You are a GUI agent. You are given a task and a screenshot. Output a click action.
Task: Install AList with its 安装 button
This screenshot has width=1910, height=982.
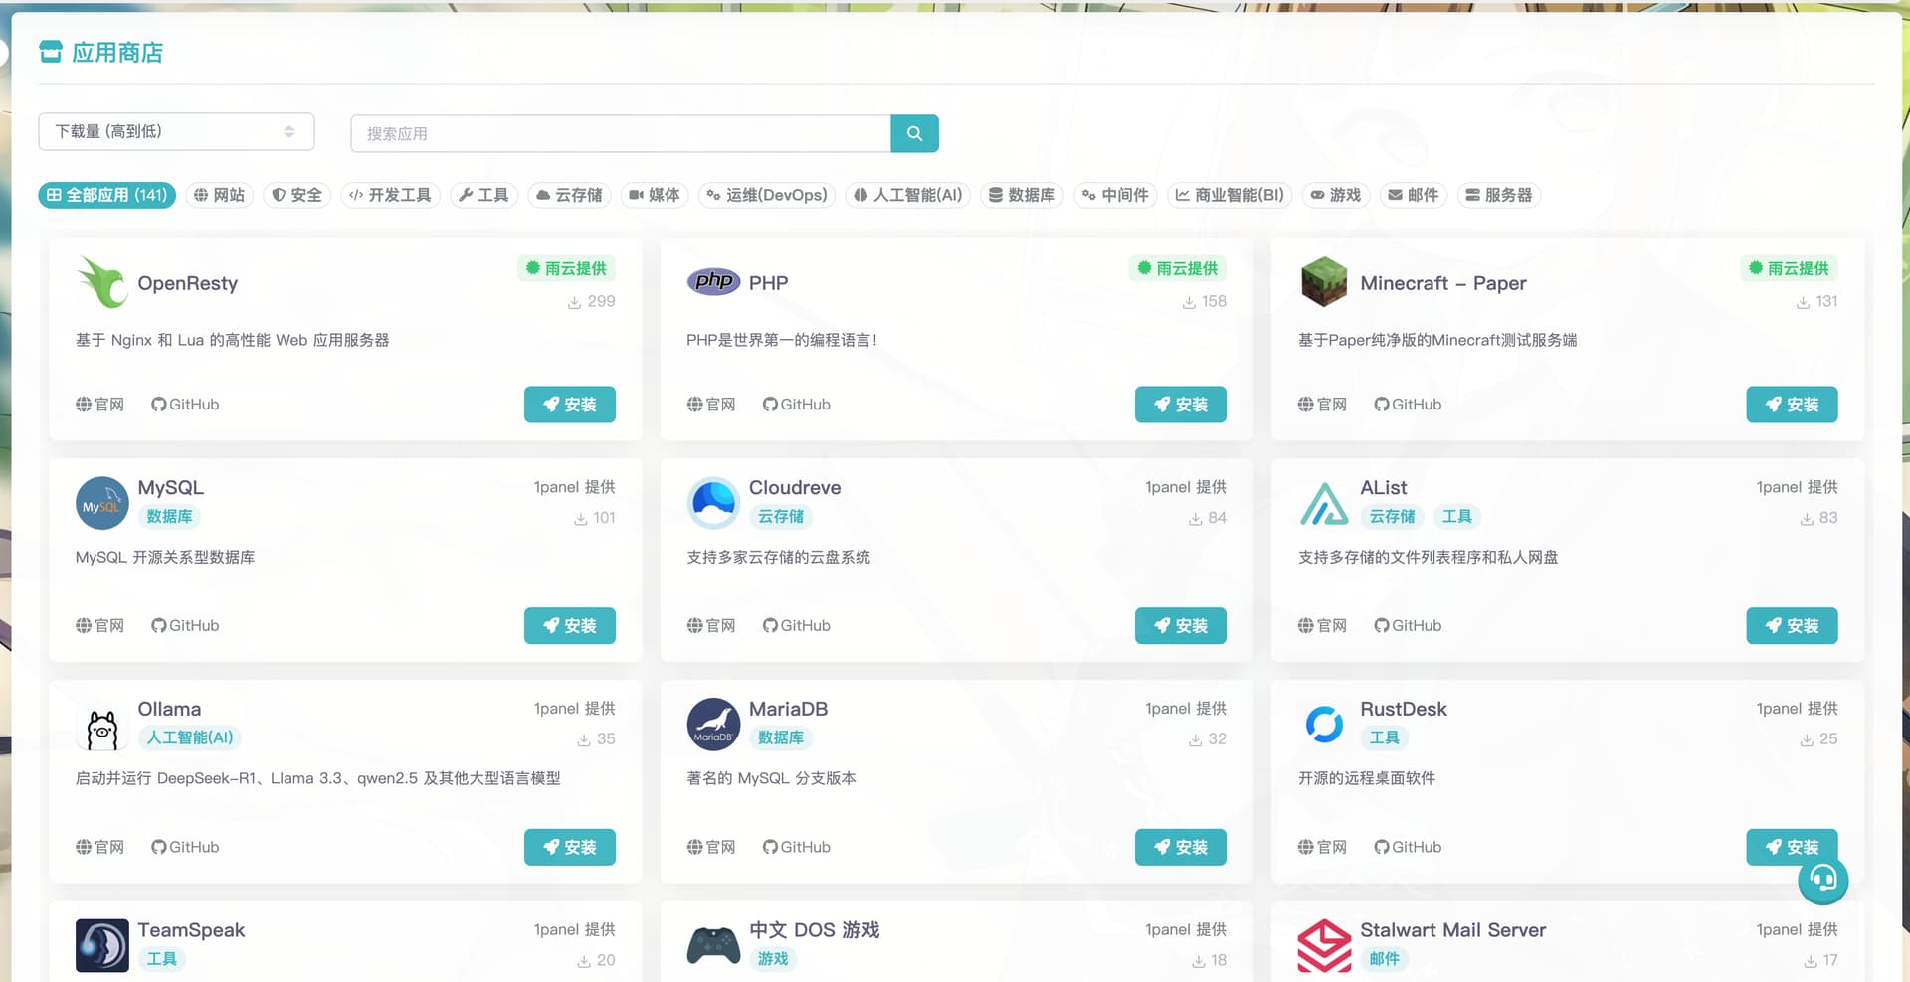[x=1792, y=626]
